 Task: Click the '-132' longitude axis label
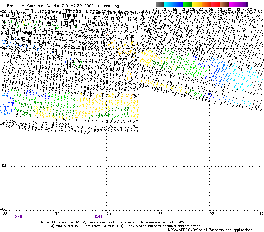click(x=55, y=214)
